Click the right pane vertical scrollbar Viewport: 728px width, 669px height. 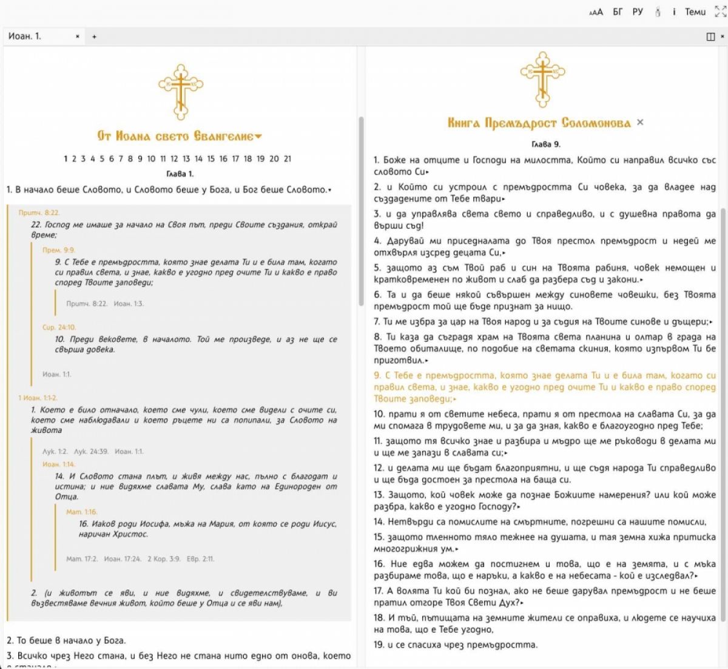(x=723, y=414)
